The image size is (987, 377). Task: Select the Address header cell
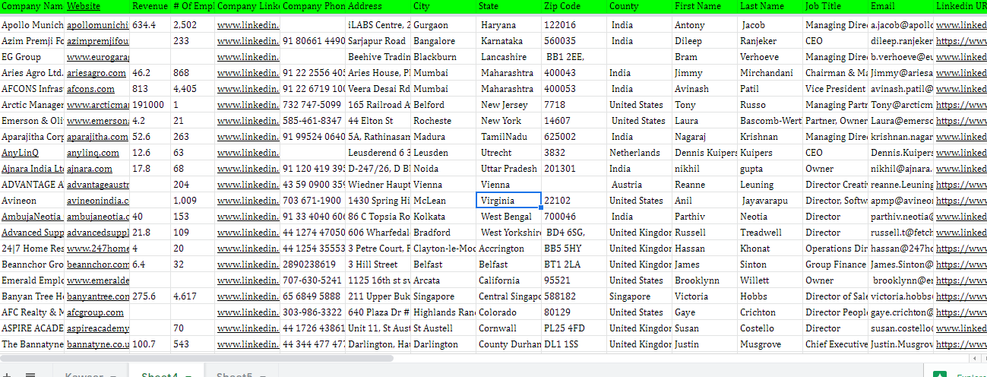click(x=378, y=6)
